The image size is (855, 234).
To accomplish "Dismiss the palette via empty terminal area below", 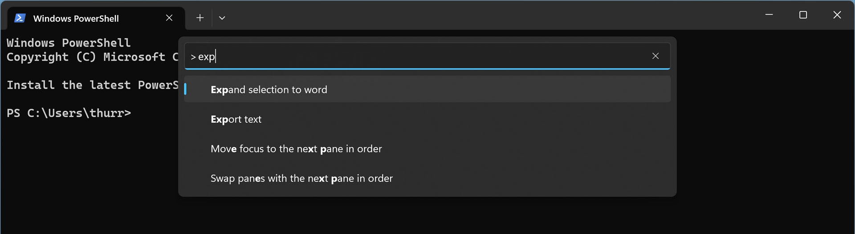I will pos(427,216).
